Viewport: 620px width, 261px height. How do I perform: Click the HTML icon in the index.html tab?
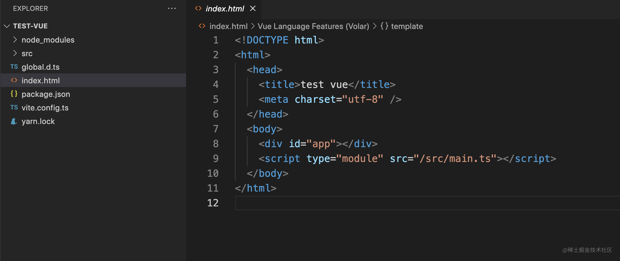(198, 8)
